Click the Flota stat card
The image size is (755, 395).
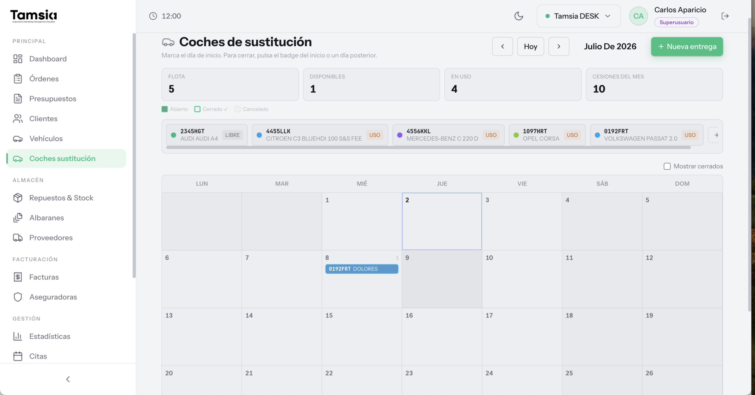click(230, 84)
